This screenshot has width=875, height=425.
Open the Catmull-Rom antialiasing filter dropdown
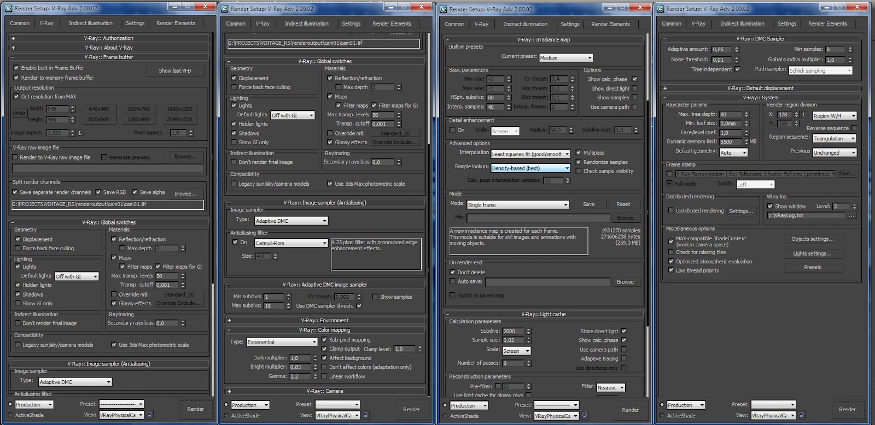291,243
